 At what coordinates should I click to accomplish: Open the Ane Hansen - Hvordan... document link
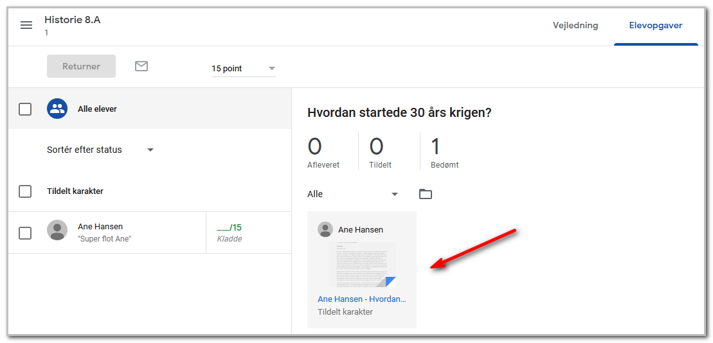[361, 299]
